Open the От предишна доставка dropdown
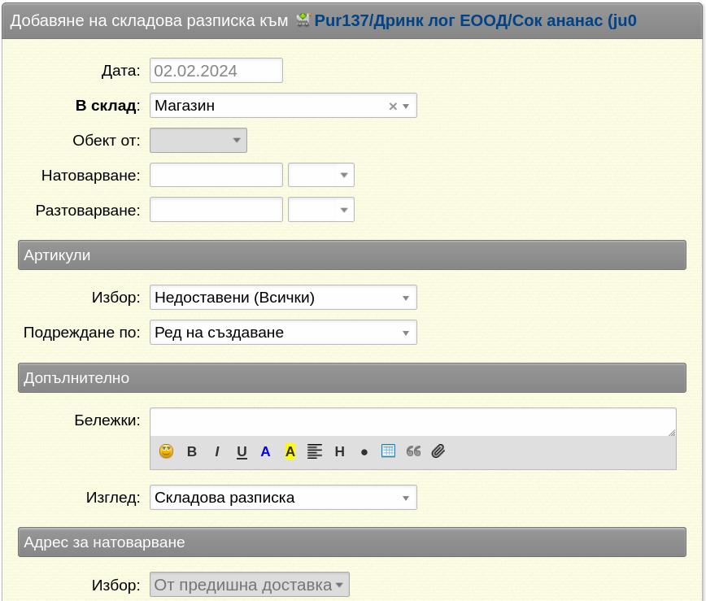This screenshot has width=706, height=601. tap(250, 585)
